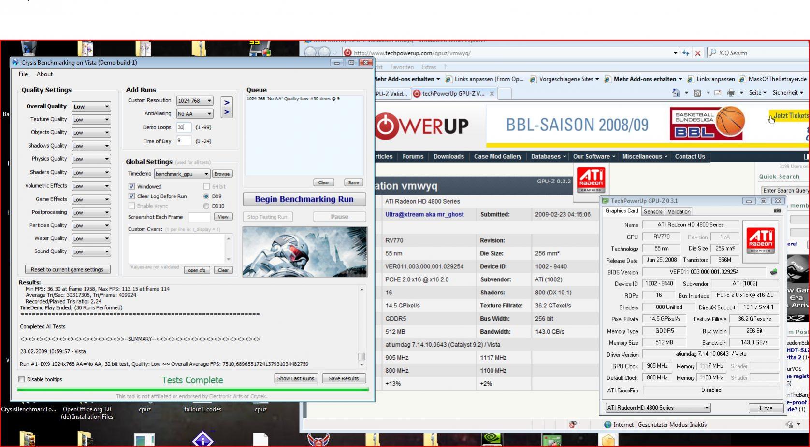Switch to the Sensors tab in GPU-Z
Viewport: 810px width, 447px height.
653,211
